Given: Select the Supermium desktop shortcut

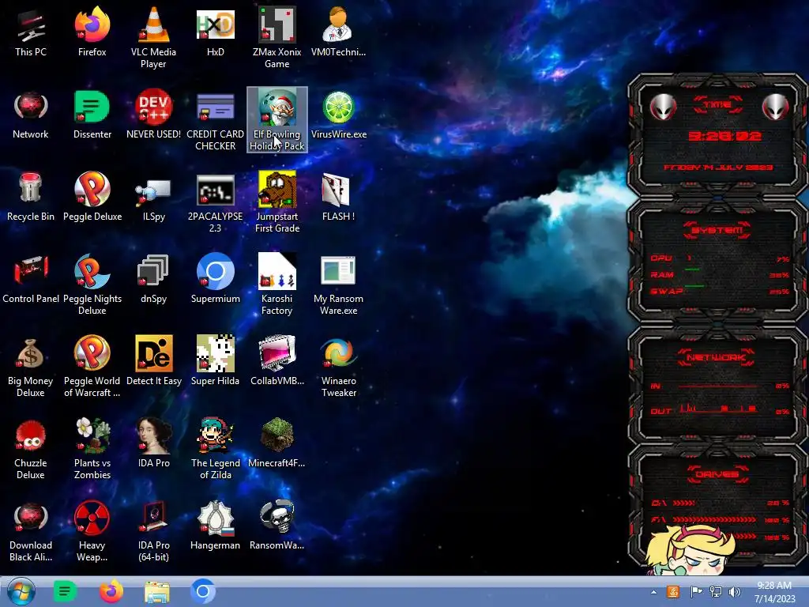Looking at the screenshot, I should tap(215, 279).
